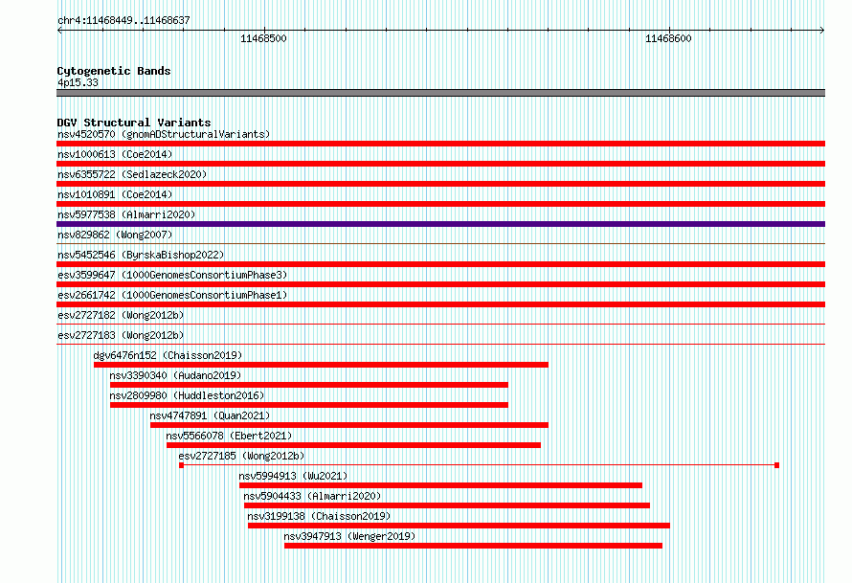Click the 11468600 ruler position label
This screenshot has height=583, width=852.
(668, 38)
